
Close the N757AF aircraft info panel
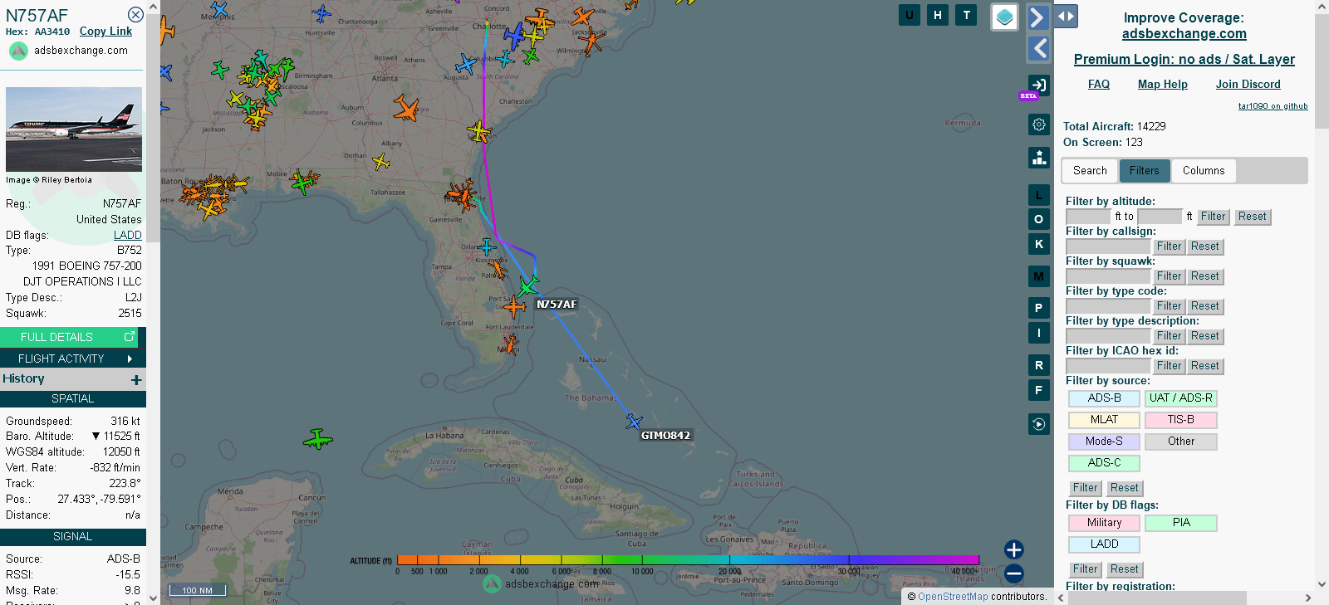[x=135, y=15]
